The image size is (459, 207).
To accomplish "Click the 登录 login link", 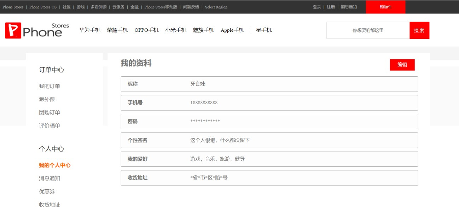I will 317,7.
